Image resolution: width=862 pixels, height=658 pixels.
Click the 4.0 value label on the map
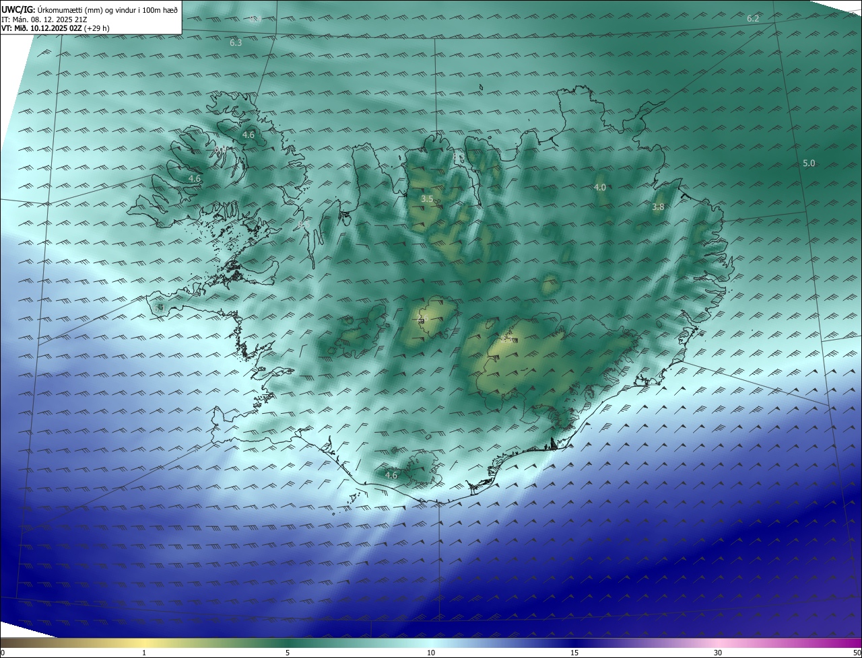point(599,187)
